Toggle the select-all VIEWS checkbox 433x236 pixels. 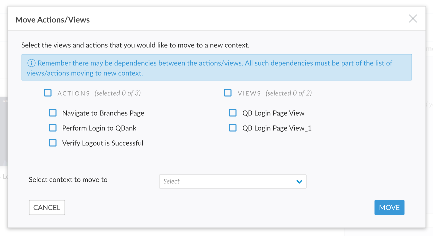coord(228,93)
